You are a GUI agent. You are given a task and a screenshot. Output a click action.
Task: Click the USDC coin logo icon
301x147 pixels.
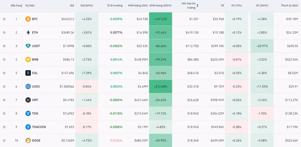(x=28, y=86)
